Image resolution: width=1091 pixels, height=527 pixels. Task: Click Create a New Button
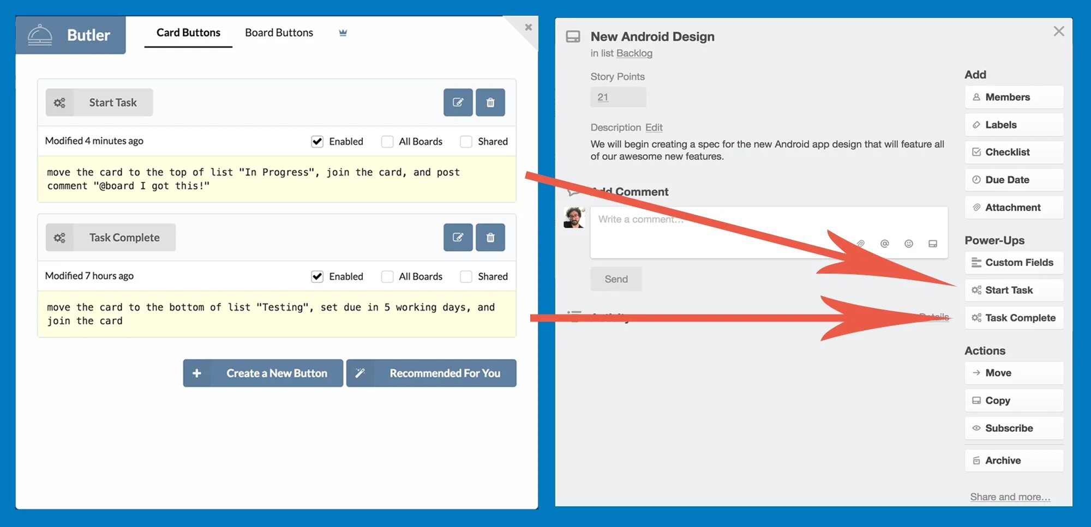(x=263, y=373)
